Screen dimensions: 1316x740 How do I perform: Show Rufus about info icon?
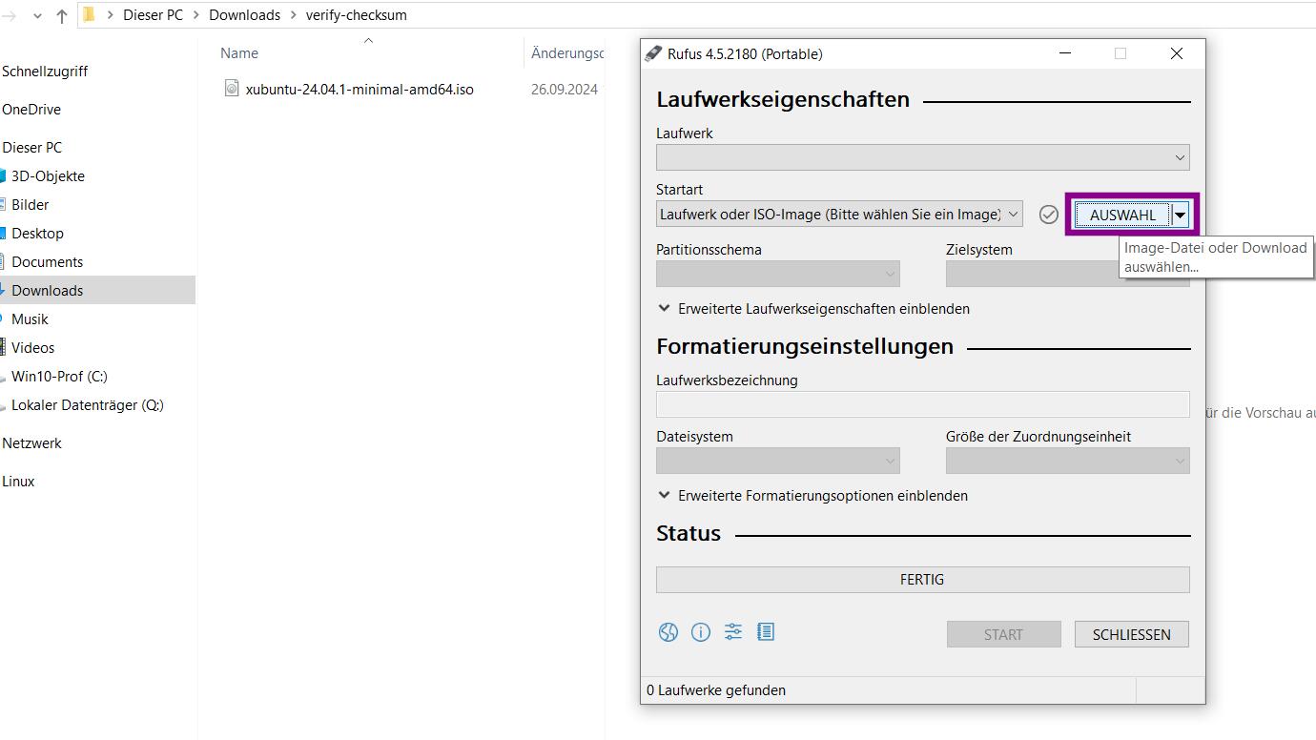tap(701, 632)
